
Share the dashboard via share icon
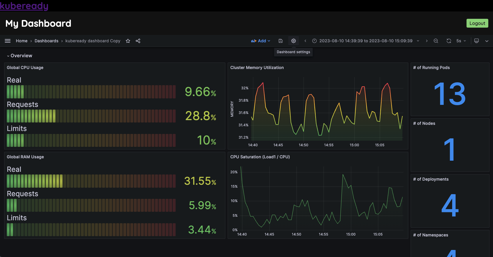pyautogui.click(x=138, y=41)
